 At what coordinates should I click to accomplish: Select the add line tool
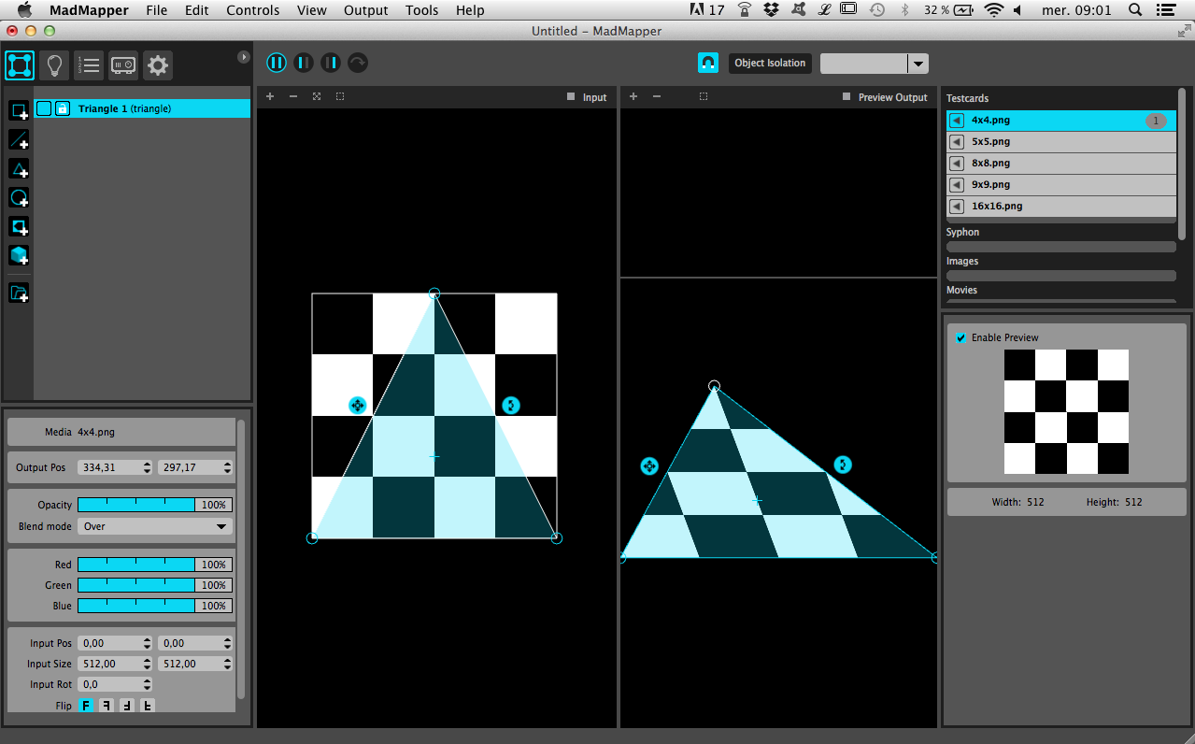coord(19,140)
